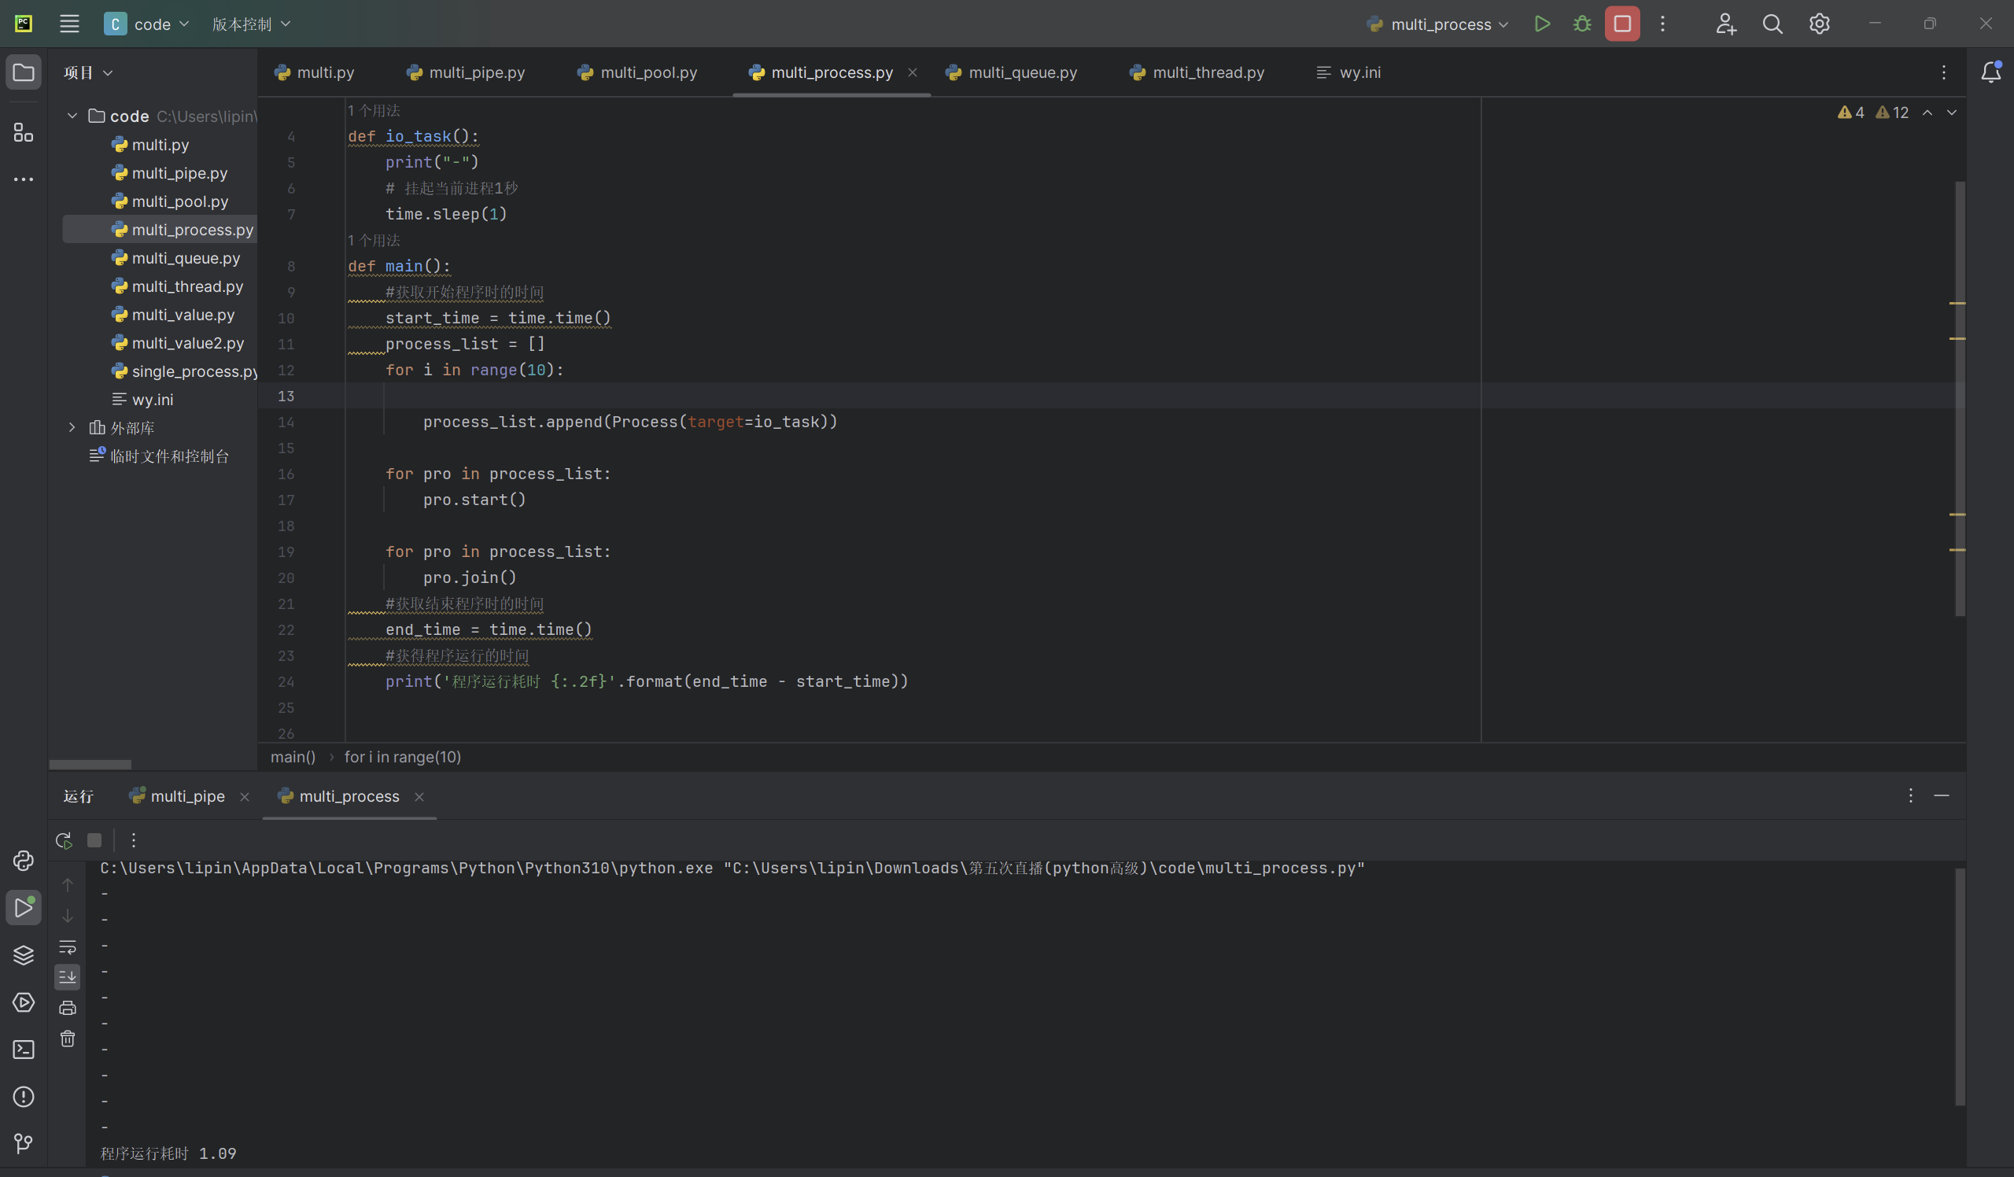This screenshot has height=1177, width=2014.
Task: Open code project dropdown in title bar
Action: (147, 24)
